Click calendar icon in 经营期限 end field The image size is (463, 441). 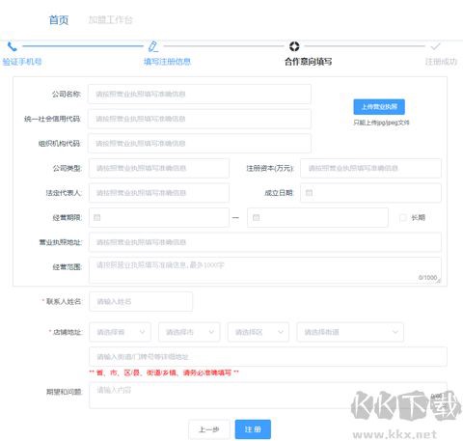[x=256, y=217]
